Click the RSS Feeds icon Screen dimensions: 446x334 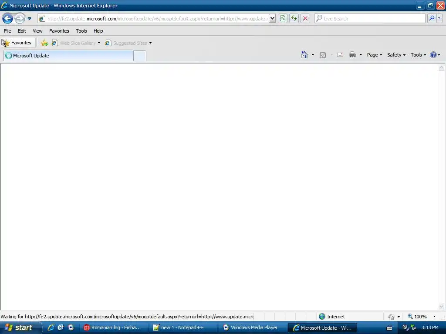coord(323,55)
